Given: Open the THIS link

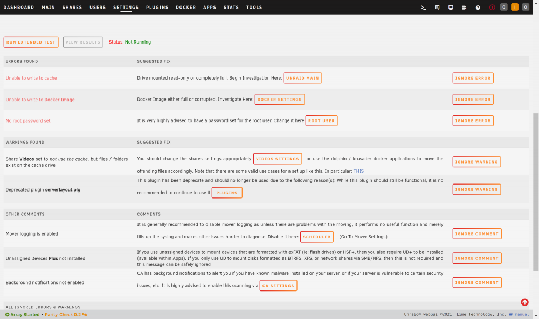Looking at the screenshot, I should (358, 171).
